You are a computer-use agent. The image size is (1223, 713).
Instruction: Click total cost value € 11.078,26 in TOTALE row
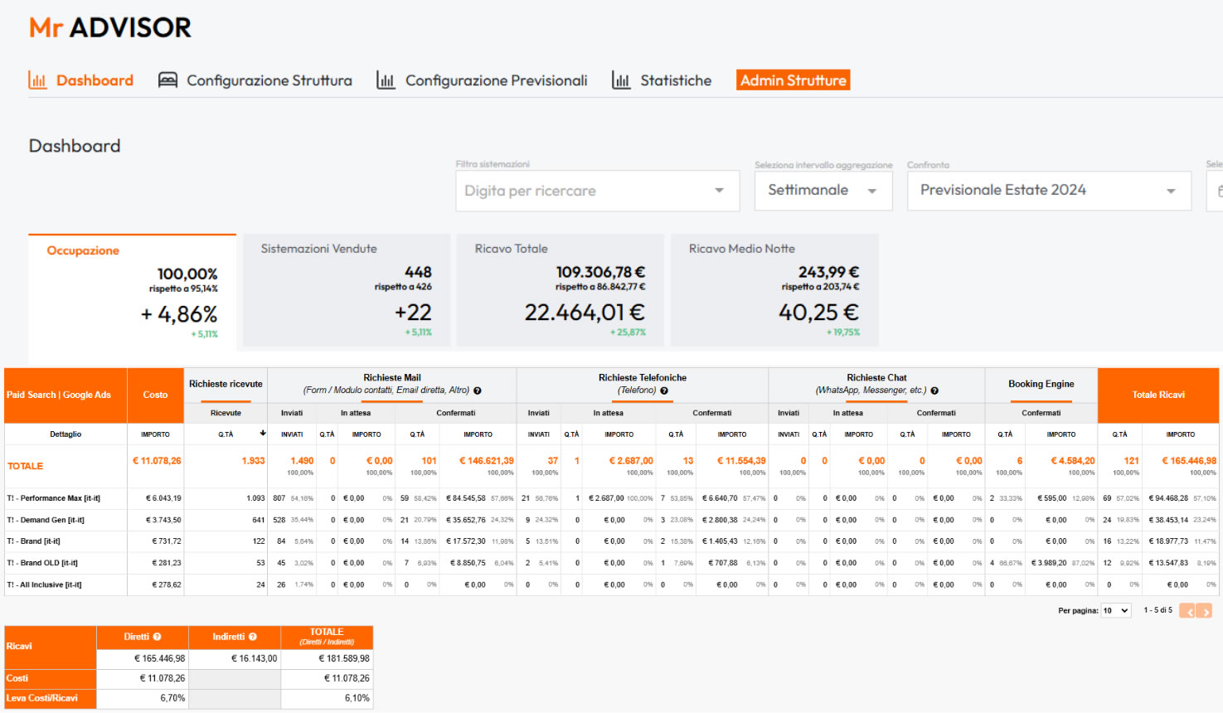(157, 461)
